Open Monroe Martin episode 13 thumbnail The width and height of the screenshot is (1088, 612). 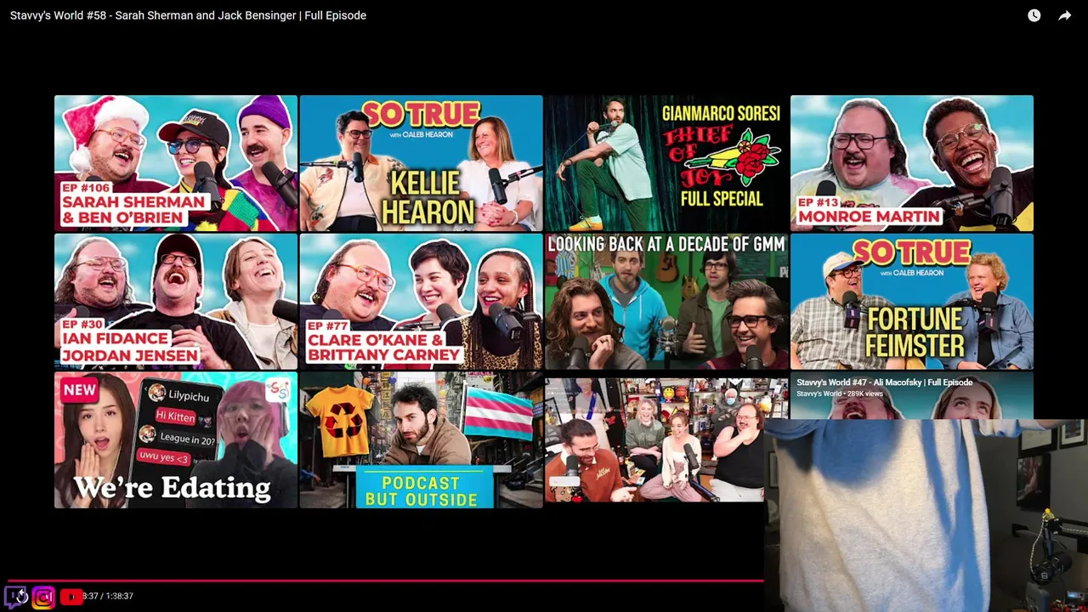click(912, 163)
